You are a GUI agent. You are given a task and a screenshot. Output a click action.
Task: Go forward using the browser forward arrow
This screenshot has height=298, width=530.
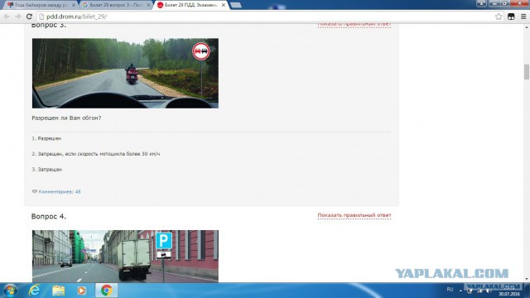click(17, 17)
